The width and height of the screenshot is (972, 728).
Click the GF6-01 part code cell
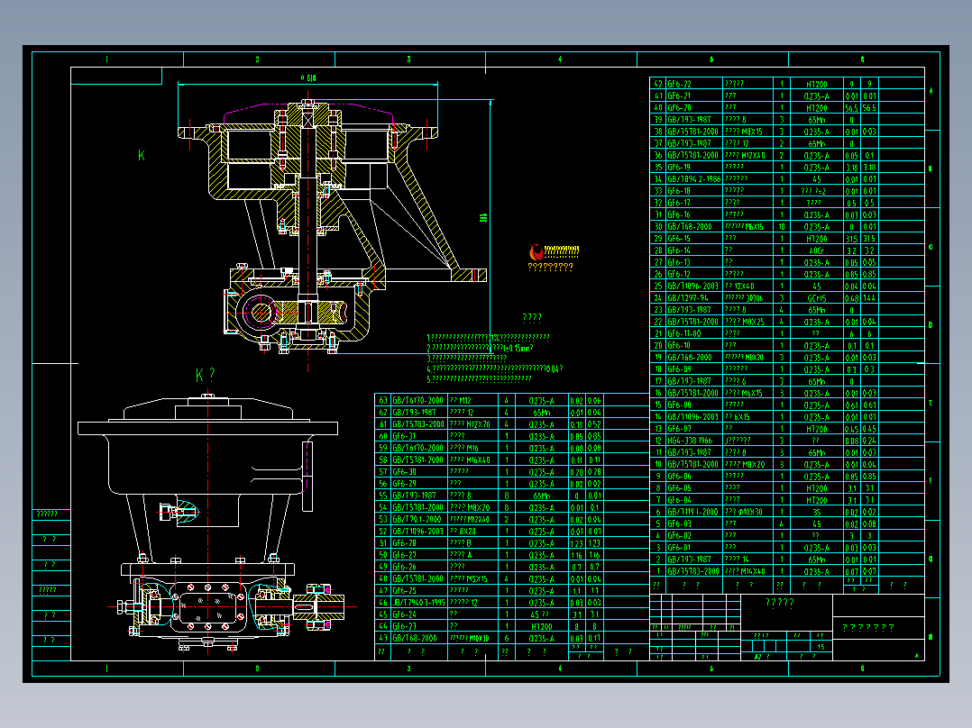[x=694, y=548]
